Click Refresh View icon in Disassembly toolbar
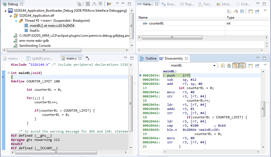This screenshot has width=271, height=157. pos(223,65)
